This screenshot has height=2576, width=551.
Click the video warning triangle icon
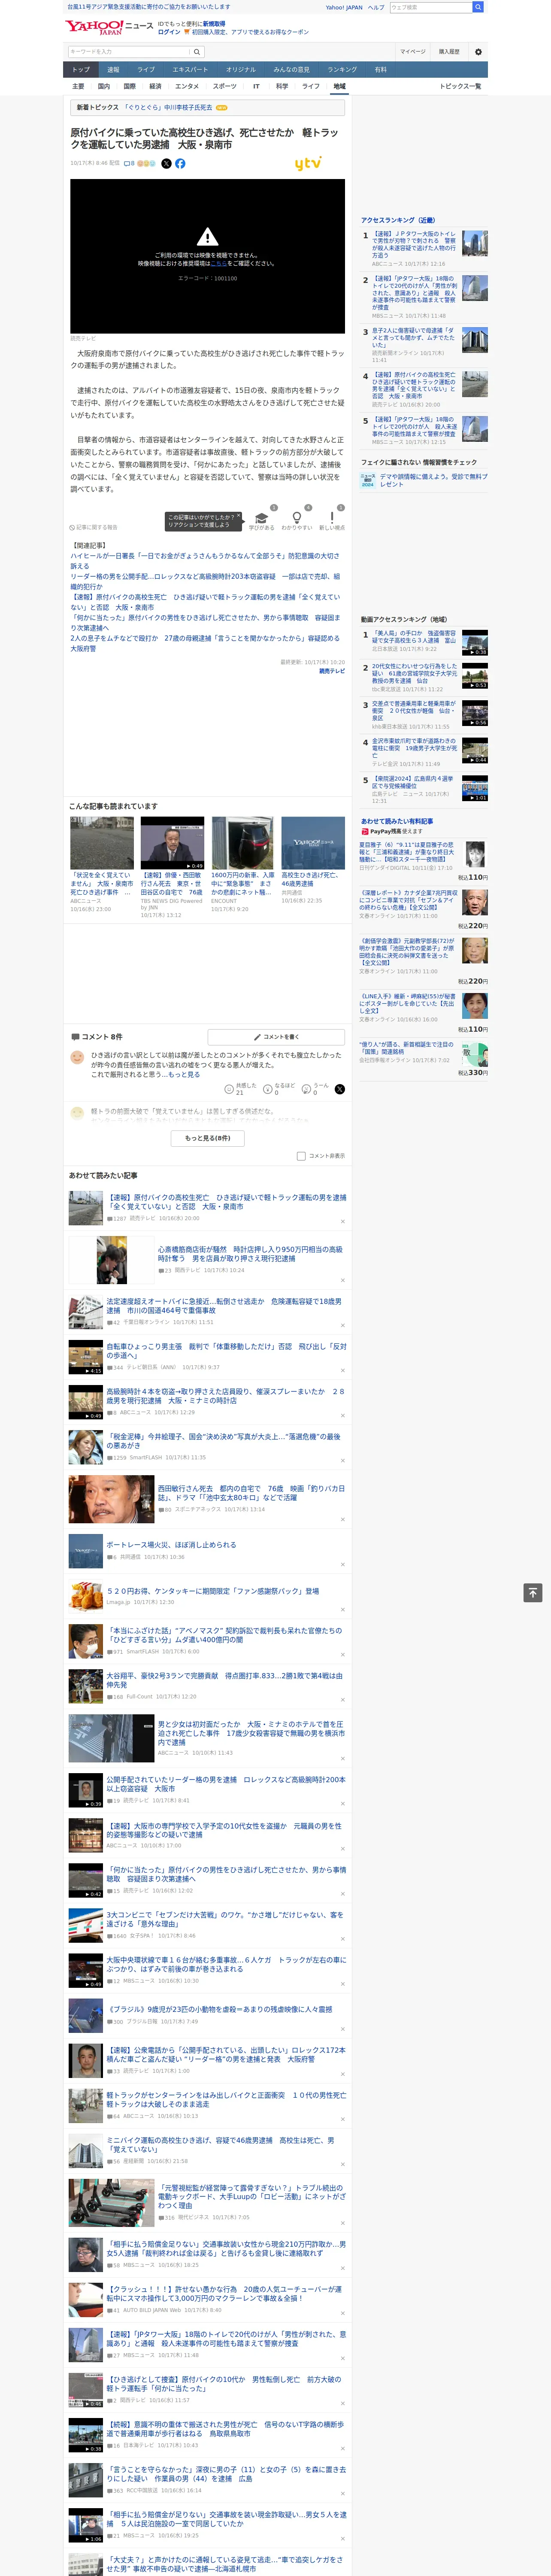coord(207,236)
